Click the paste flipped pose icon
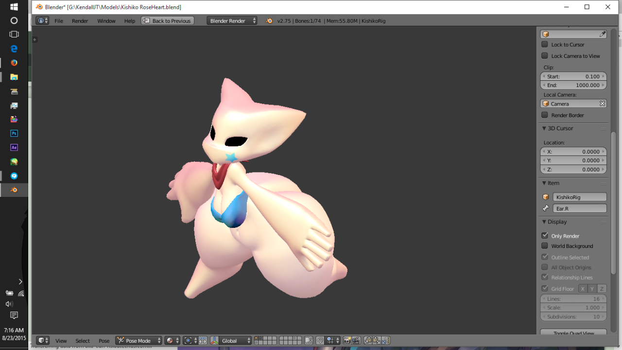This screenshot has width=622, height=350. tap(385, 341)
